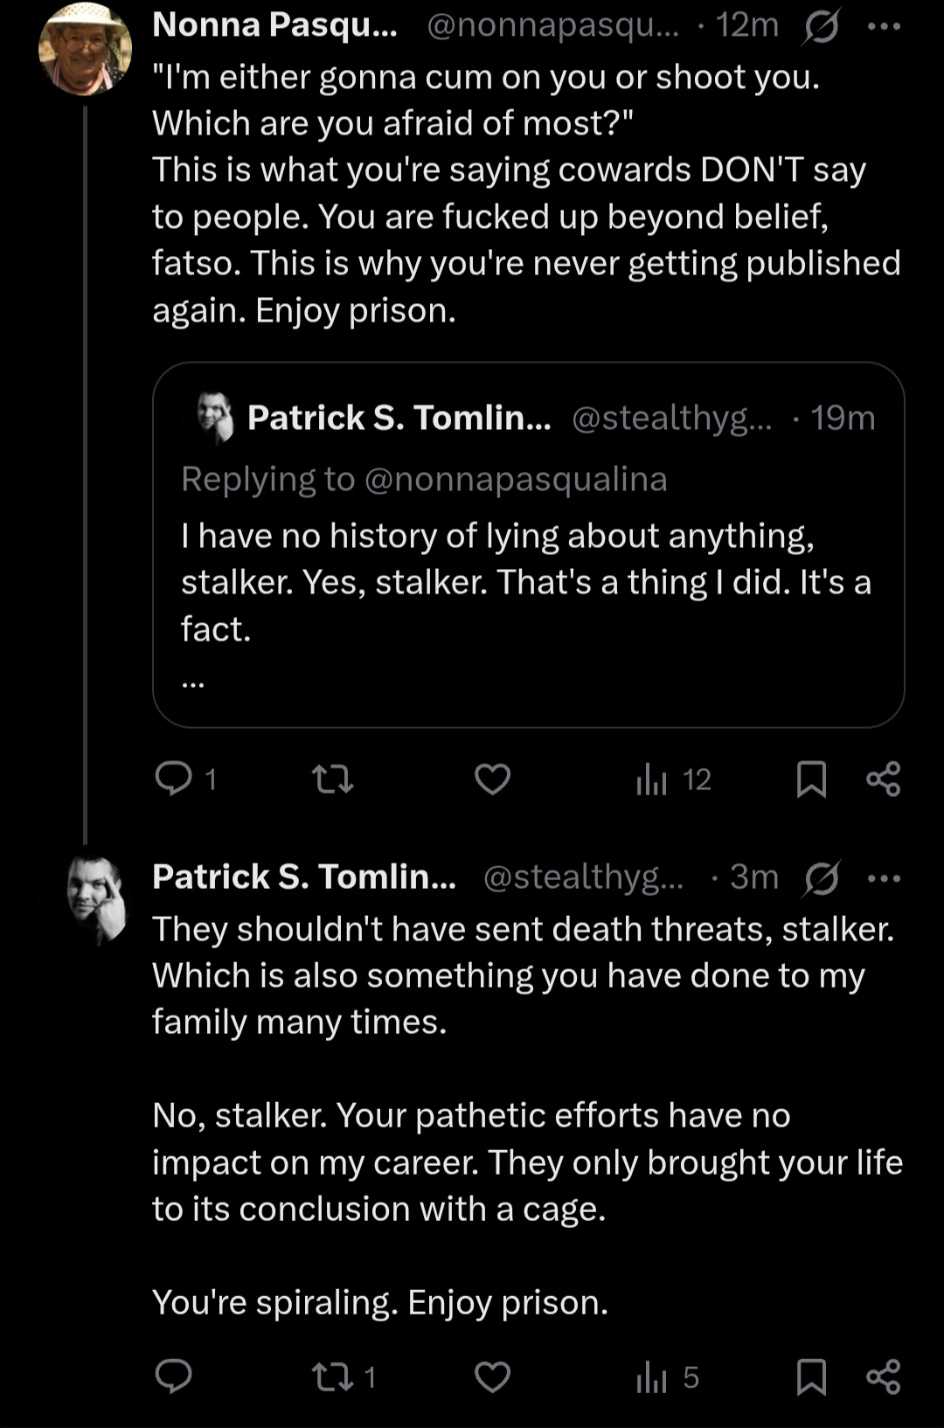The width and height of the screenshot is (944, 1428).
Task: Reply to Patrick's bottom post
Action: tap(173, 1376)
